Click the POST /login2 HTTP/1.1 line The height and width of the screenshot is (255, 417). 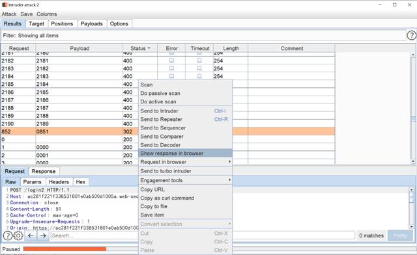[x=39, y=190]
